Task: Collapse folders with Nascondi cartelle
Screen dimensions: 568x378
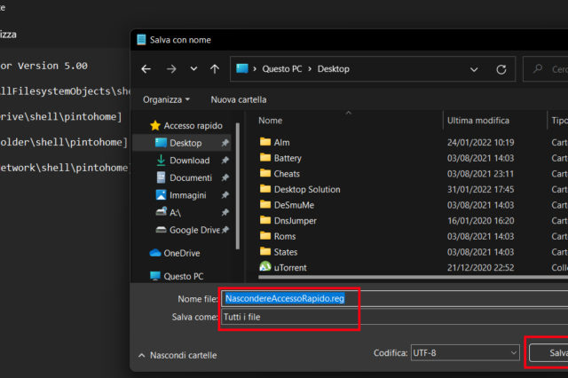Action: (x=177, y=355)
